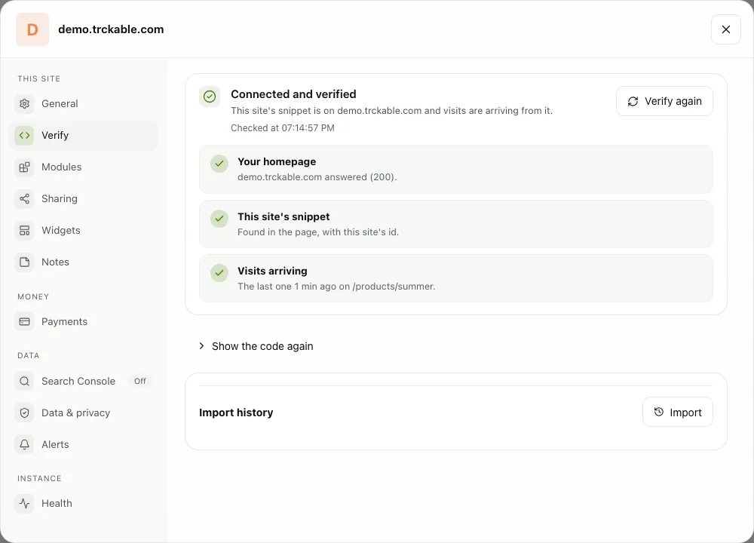Select Search Console in the sidebar

[83, 381]
